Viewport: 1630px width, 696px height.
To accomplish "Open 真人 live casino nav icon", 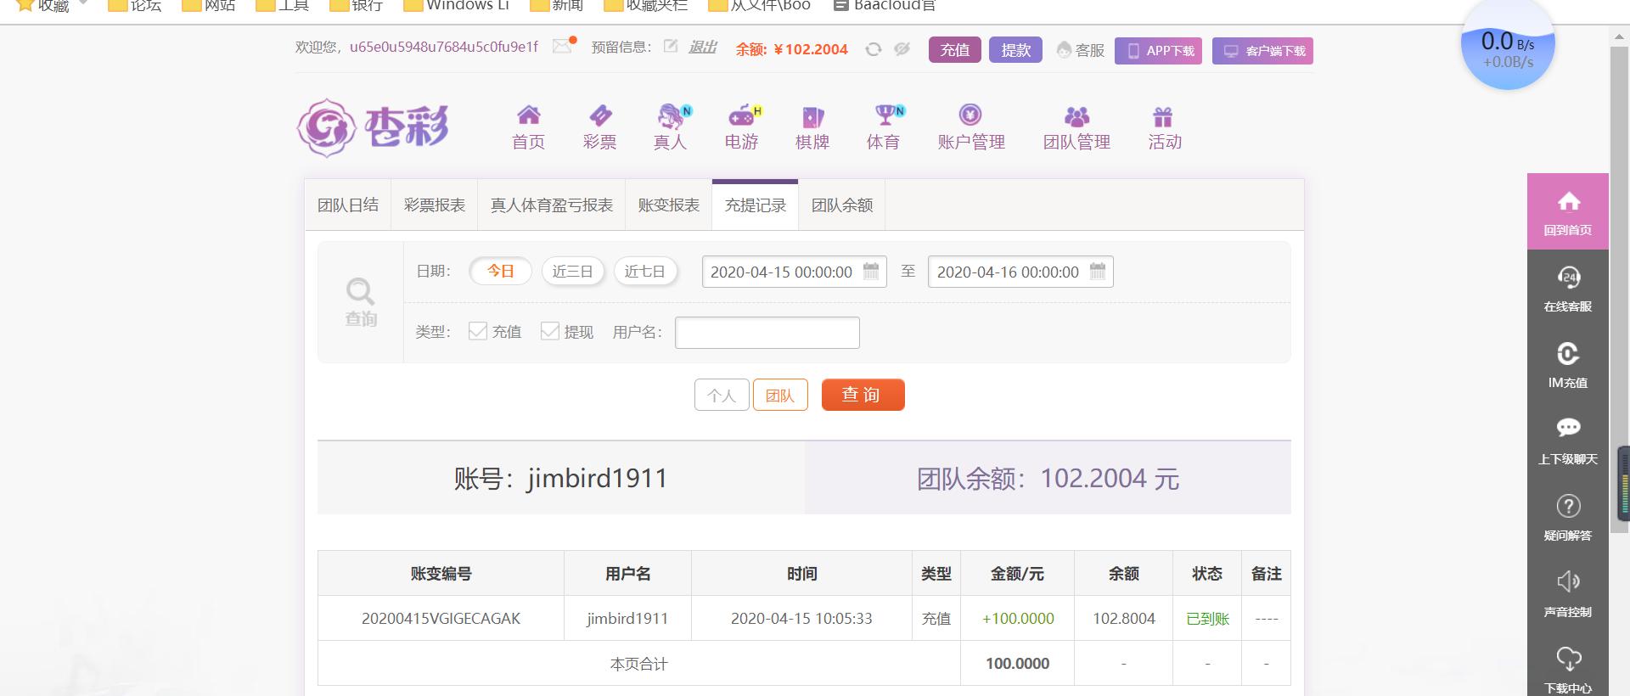I will 671,128.
